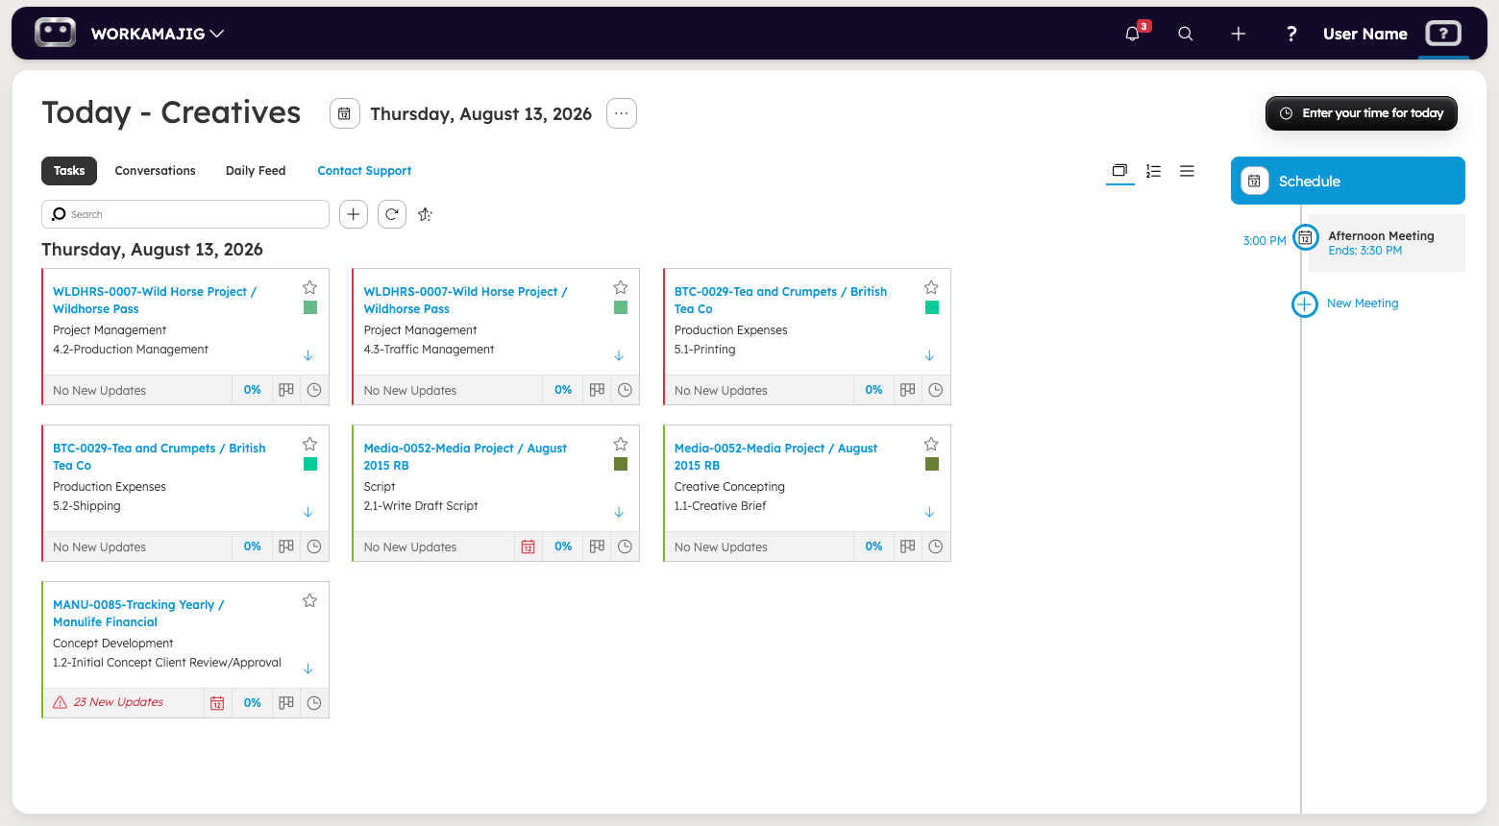Expand the 4.2-Production Management card arrow

coord(308,355)
